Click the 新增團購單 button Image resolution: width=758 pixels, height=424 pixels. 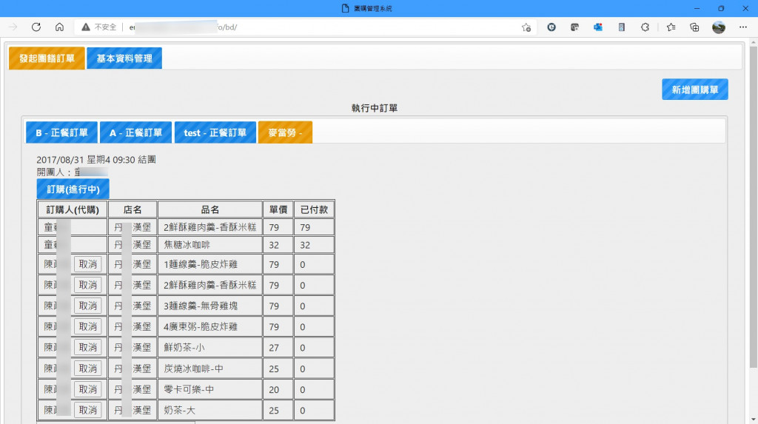694,90
